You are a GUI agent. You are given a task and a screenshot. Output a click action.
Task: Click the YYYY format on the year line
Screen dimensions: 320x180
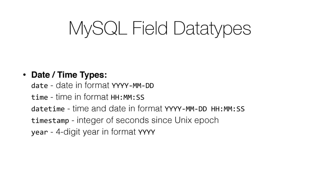[147, 132]
